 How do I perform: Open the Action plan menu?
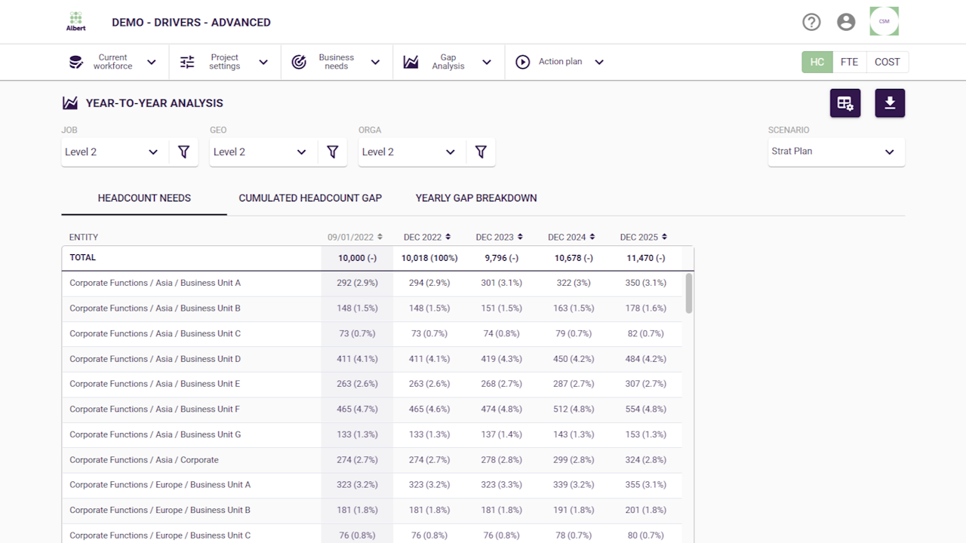click(560, 62)
